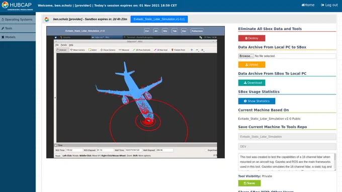Open the Panels menu in RViz
The height and width of the screenshot is (192, 342).
[64, 45]
